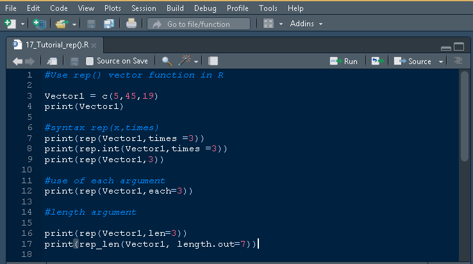Click the comment '#Use rep() vector function in R'
The image size is (473, 264).
click(134, 75)
